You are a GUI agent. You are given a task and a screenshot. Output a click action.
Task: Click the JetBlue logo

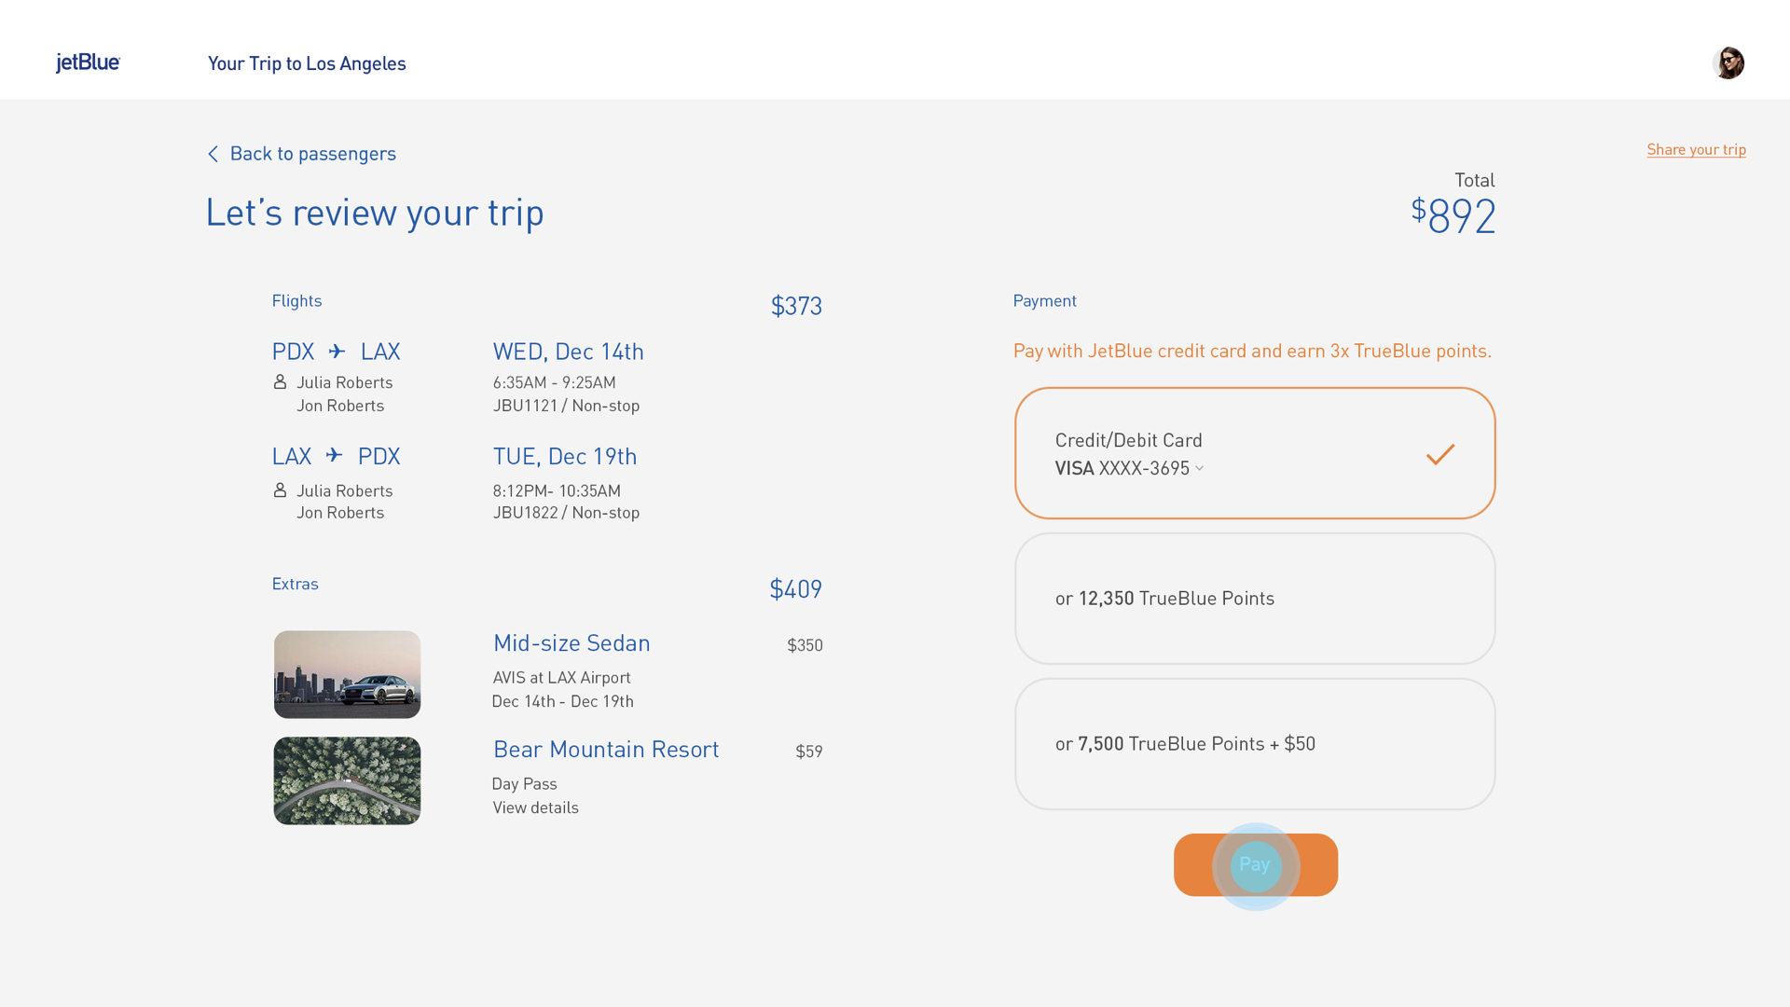pos(88,62)
